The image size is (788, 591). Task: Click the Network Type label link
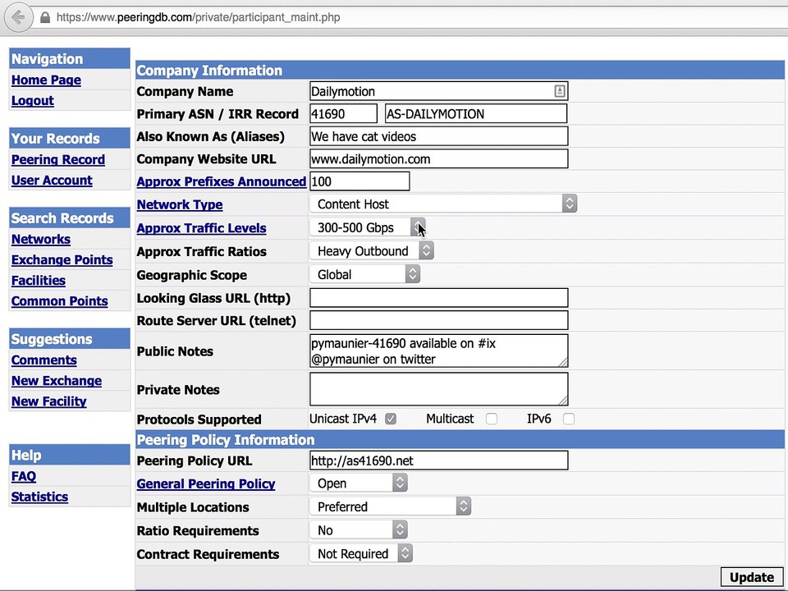point(180,204)
